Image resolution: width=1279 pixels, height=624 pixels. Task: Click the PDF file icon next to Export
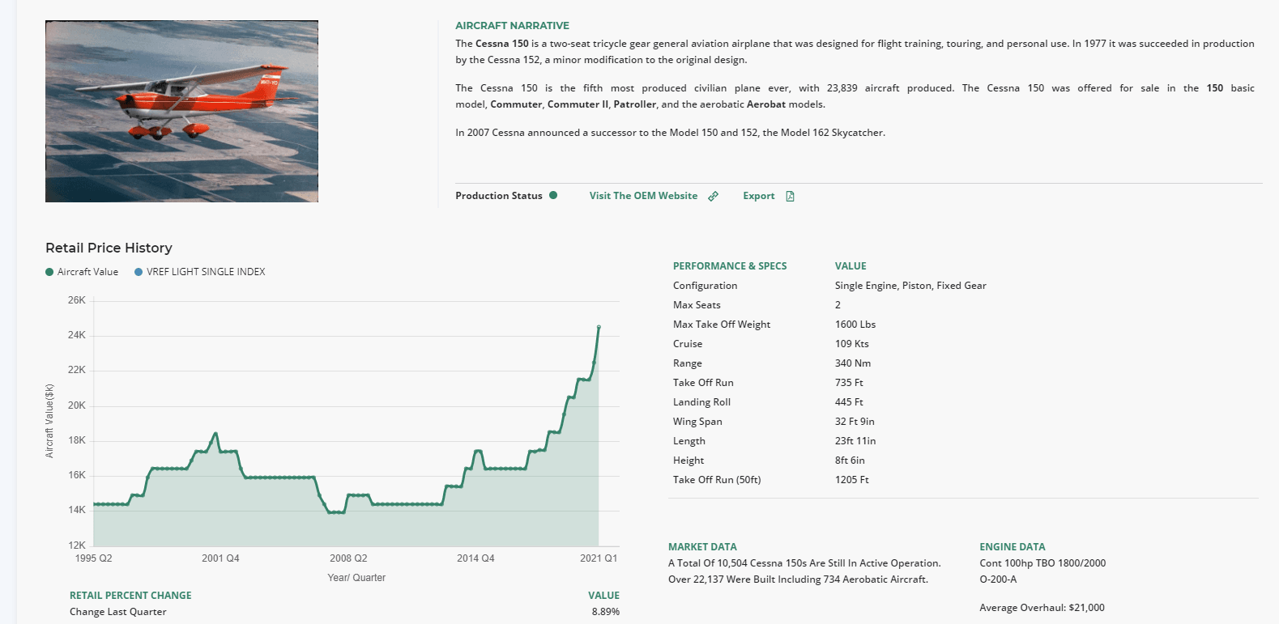pos(790,196)
